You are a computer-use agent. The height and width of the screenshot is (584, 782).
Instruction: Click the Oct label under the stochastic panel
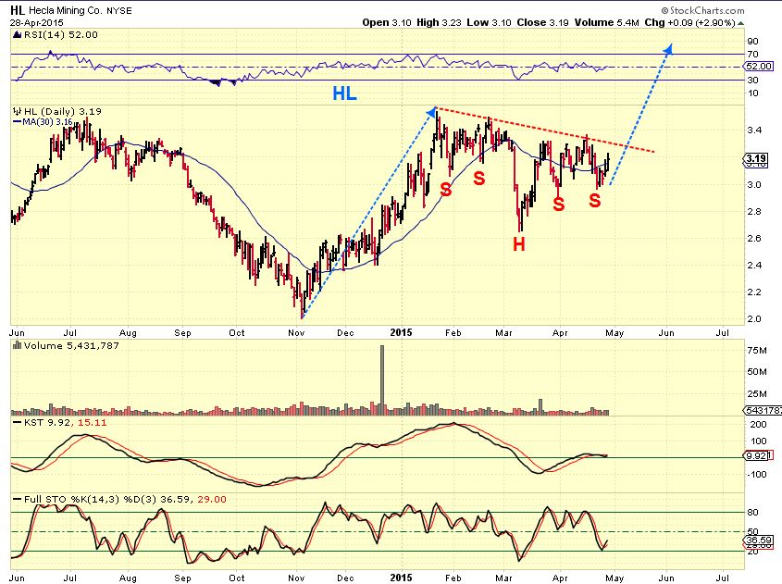pos(236,578)
